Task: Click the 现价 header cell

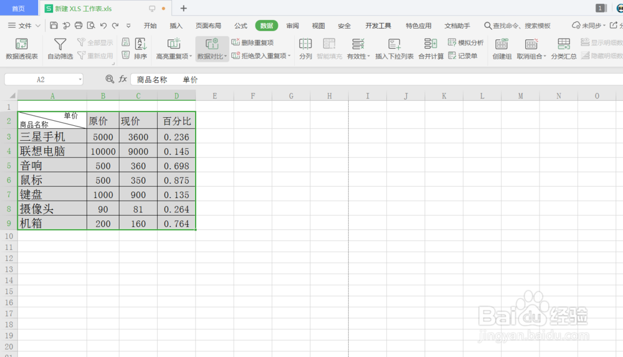Action: point(138,121)
